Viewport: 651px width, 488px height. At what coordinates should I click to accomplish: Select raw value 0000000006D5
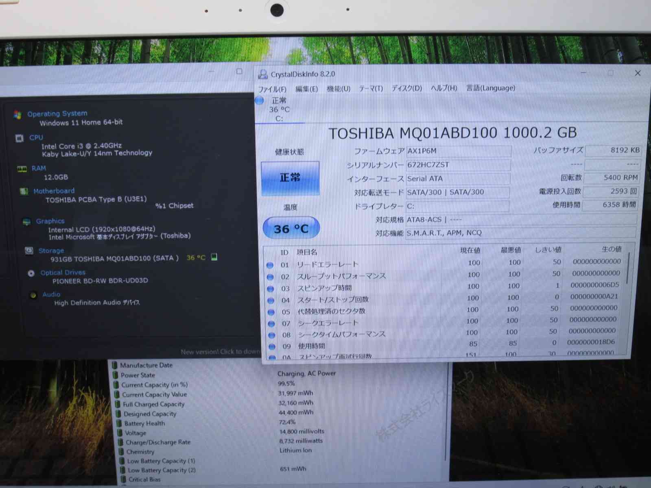[x=595, y=285]
